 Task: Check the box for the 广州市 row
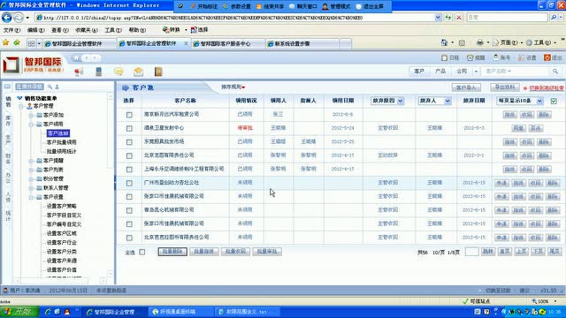129,183
